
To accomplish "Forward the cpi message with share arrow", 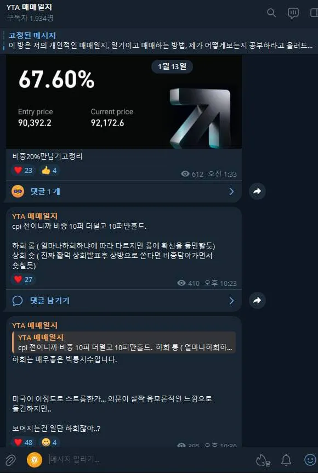I will click(x=257, y=301).
